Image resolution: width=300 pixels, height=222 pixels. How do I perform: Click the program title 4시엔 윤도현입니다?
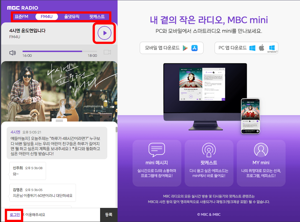click(27, 30)
